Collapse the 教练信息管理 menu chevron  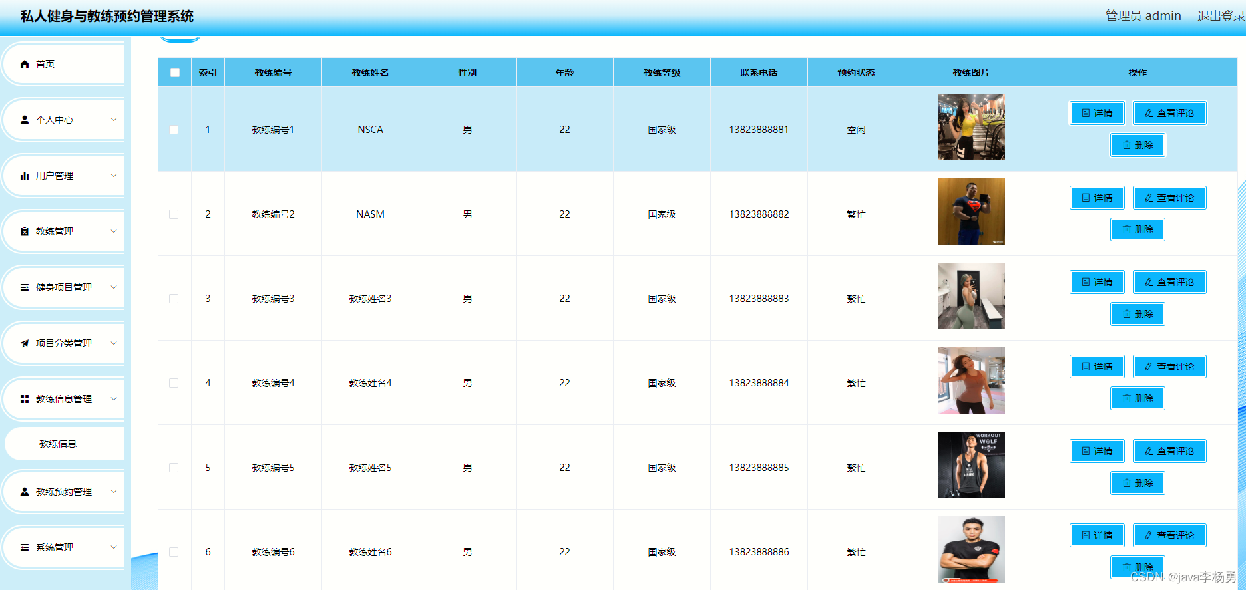[114, 399]
